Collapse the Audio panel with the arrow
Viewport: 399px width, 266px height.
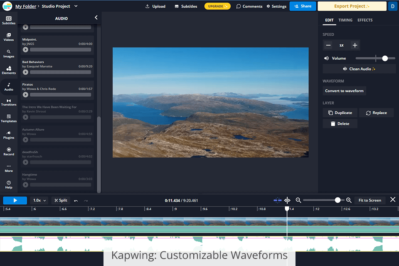click(96, 17)
